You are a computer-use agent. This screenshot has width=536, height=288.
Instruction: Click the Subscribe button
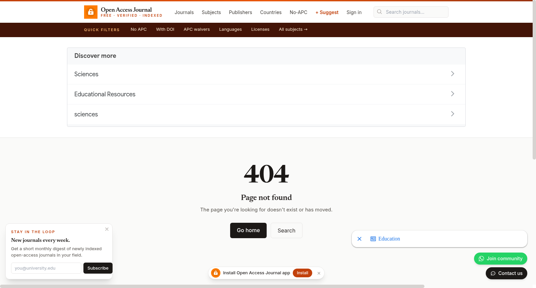pyautogui.click(x=98, y=268)
